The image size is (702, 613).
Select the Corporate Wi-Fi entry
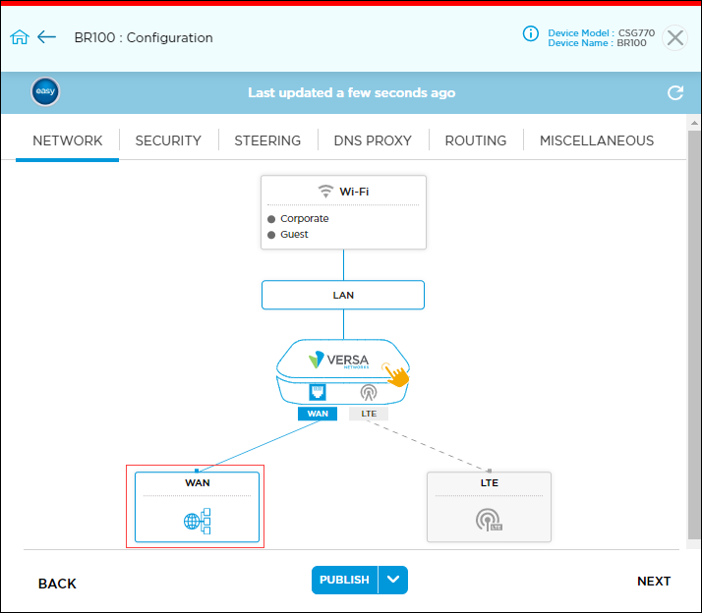(305, 218)
